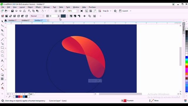This screenshot has width=188, height=106.
Task: Click the Paste icon in standard toolbar
Action: 37,11
